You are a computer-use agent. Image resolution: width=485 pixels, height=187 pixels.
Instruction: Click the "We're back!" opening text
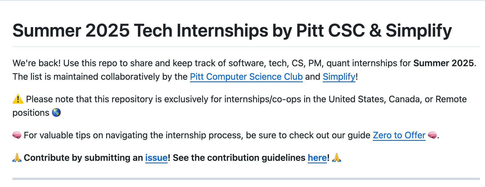click(37, 63)
